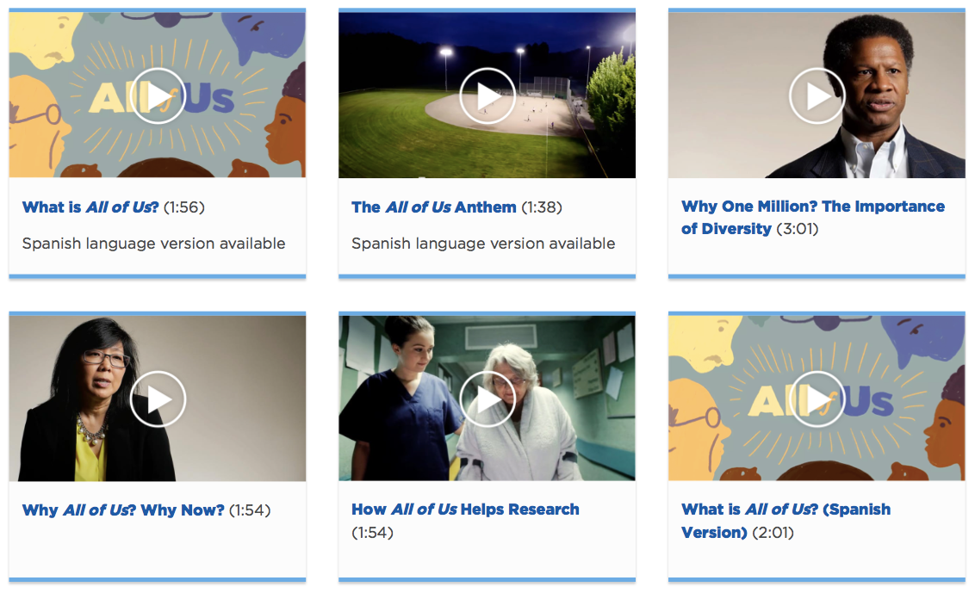Open 'How All of Us Helps Research' link
Image resolution: width=975 pixels, height=593 pixels.
click(x=465, y=510)
